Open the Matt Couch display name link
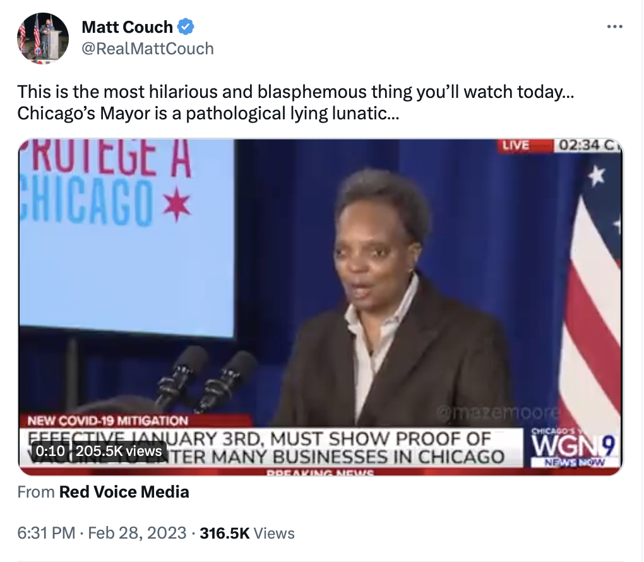Image resolution: width=644 pixels, height=562 pixels. coord(128,27)
